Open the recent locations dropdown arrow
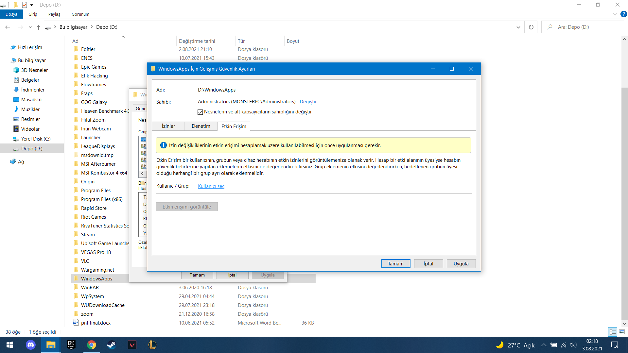Viewport: 628px width, 353px height. [30, 27]
